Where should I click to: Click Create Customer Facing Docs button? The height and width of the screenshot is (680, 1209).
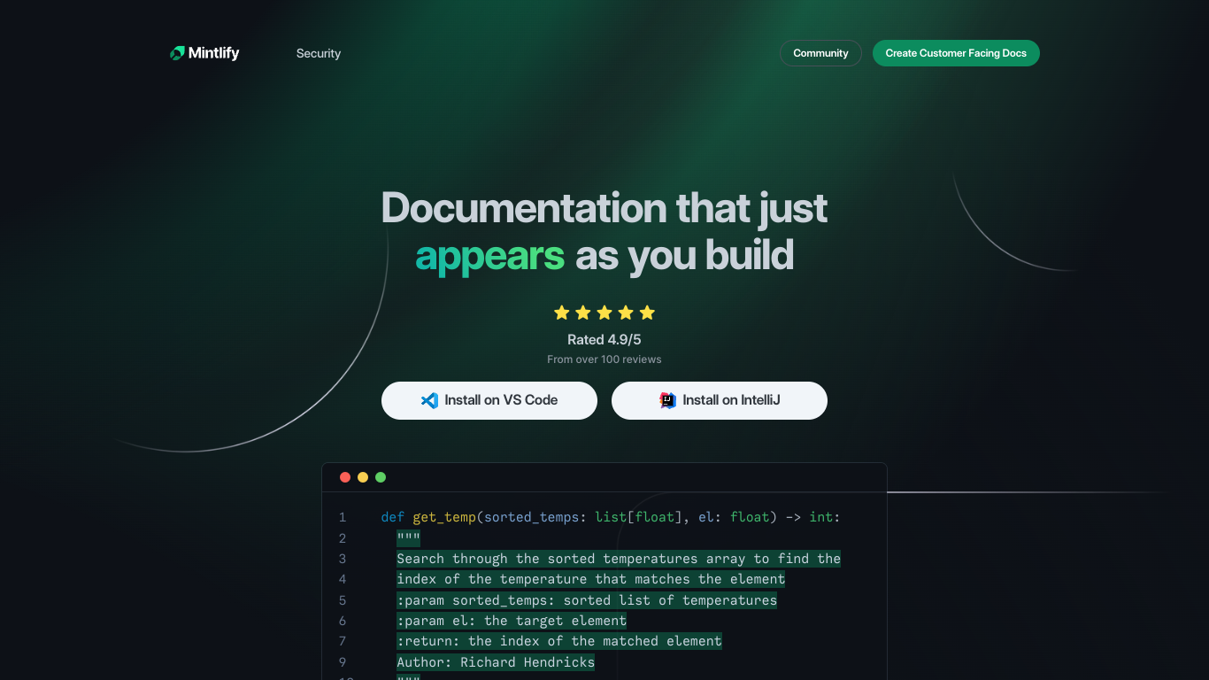click(x=956, y=53)
